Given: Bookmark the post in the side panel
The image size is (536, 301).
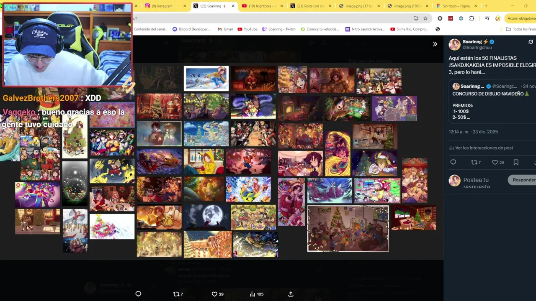Looking at the screenshot, I should click(x=516, y=162).
